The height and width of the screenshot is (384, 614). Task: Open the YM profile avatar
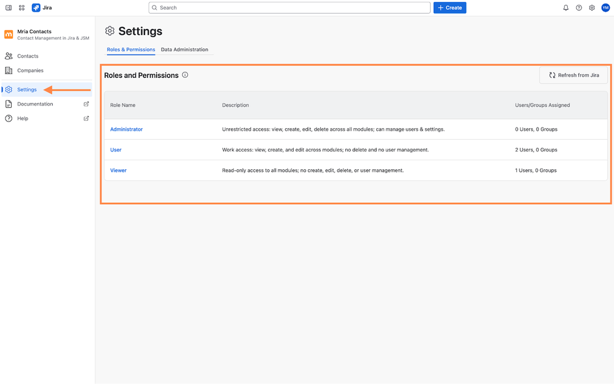pos(605,8)
